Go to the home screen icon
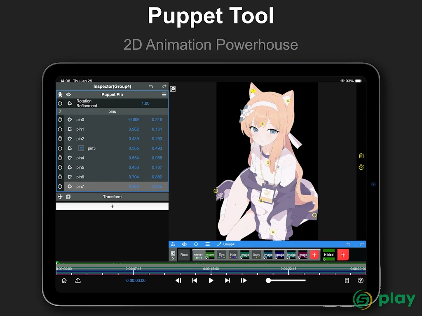422x316 pixels. (x=64, y=281)
